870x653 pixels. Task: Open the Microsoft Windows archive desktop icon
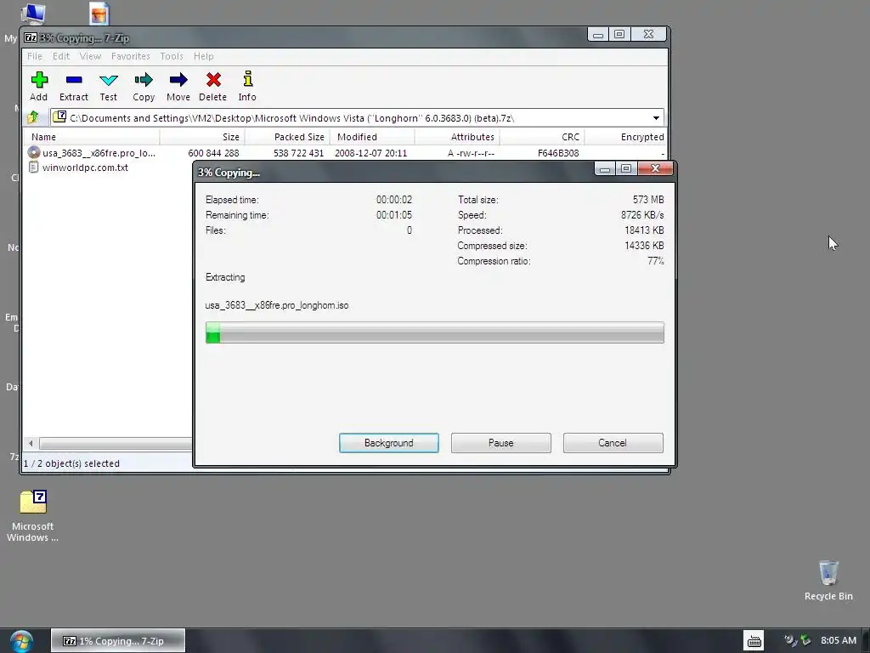[33, 502]
